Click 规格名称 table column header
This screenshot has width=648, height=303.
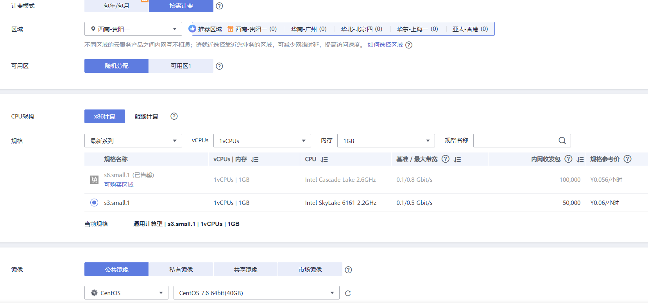tap(116, 159)
